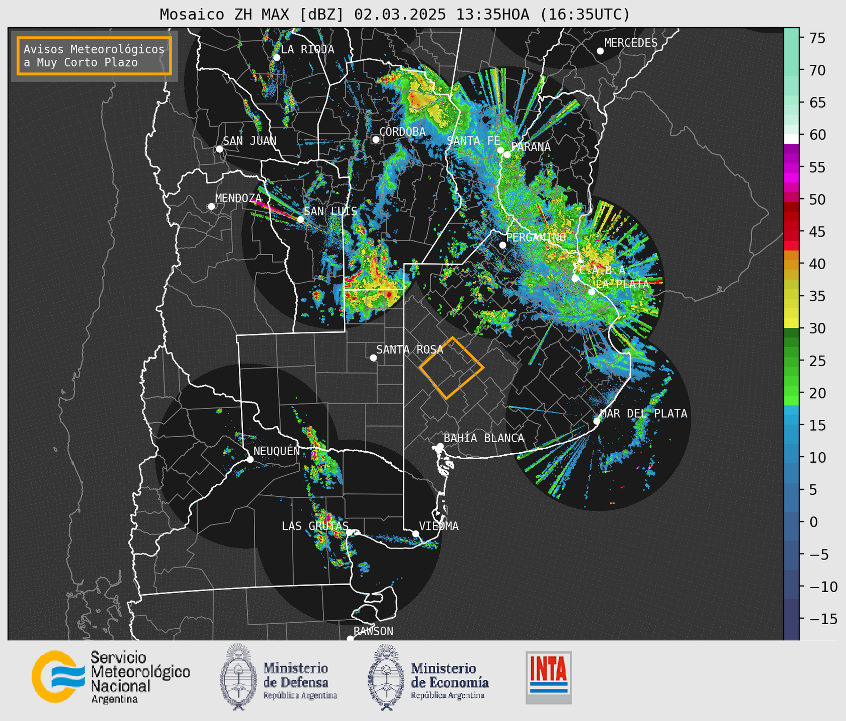Click the blue 10 dBZ color band
Screen dimensions: 846x721
pos(791,457)
